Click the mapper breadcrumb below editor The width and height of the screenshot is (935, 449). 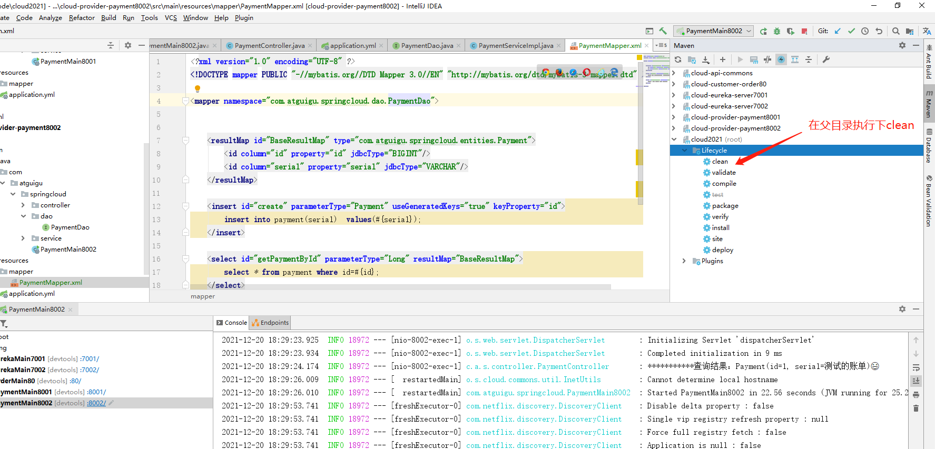coord(203,296)
